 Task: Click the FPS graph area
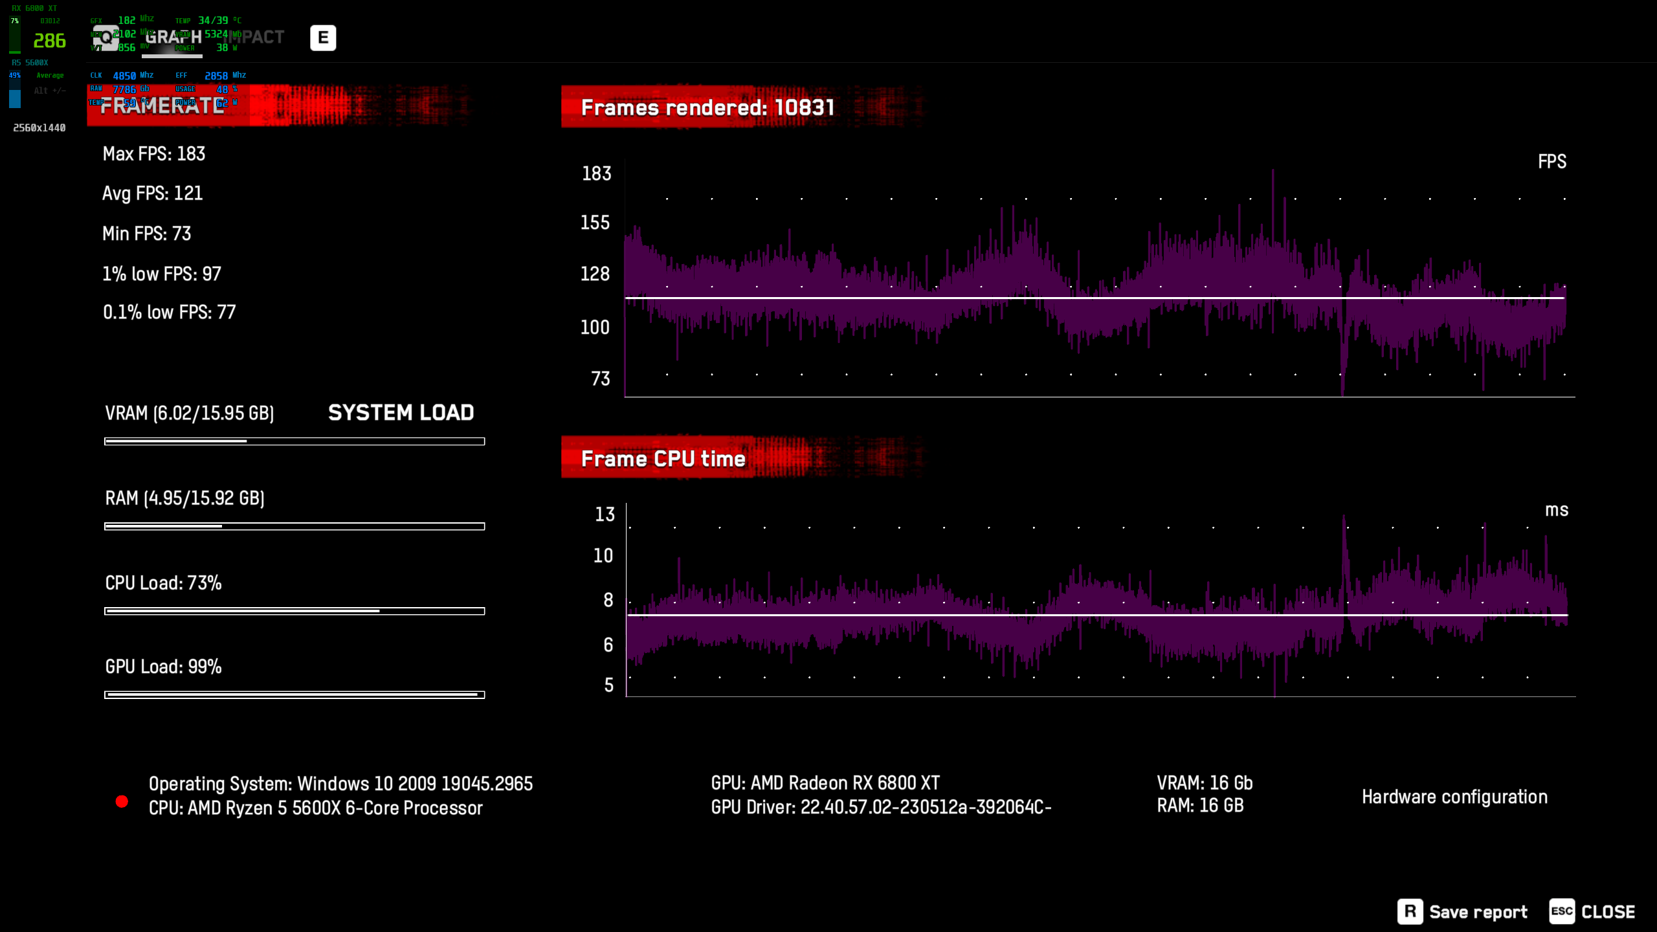point(1099,285)
